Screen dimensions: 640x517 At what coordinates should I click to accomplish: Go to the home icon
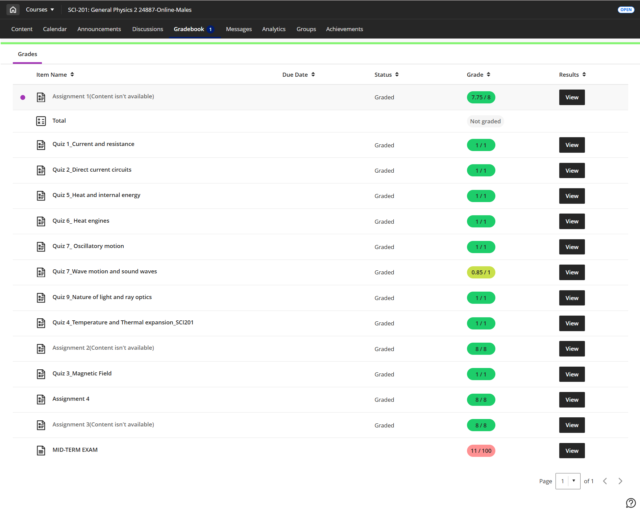tap(13, 9)
